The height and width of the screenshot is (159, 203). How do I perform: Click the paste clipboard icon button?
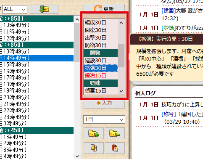(115, 148)
